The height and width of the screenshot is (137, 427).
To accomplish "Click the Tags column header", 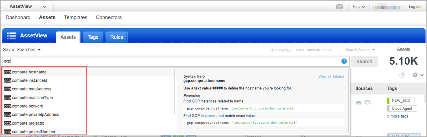I will click(x=392, y=89).
